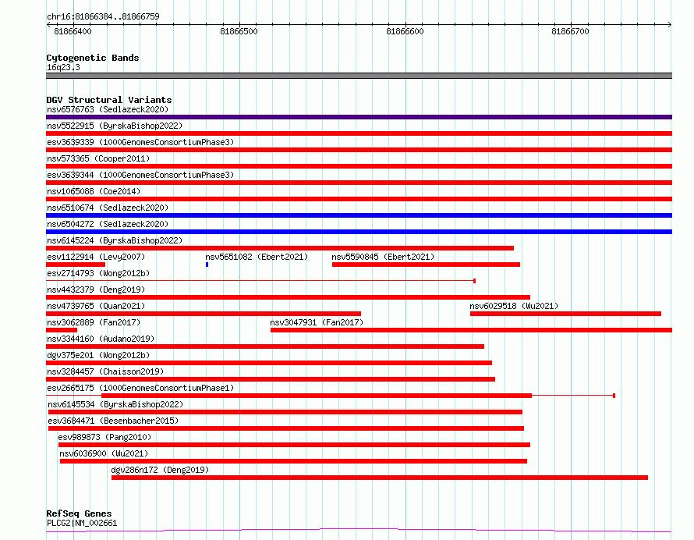Click the red nsv3047931 variant bar

pyautogui.click(x=471, y=330)
